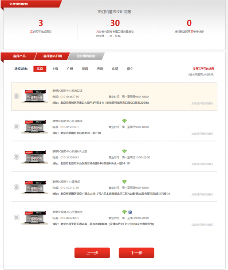
Task: Select radio for the 凯德MALL店 store
Action: click(x=16, y=157)
